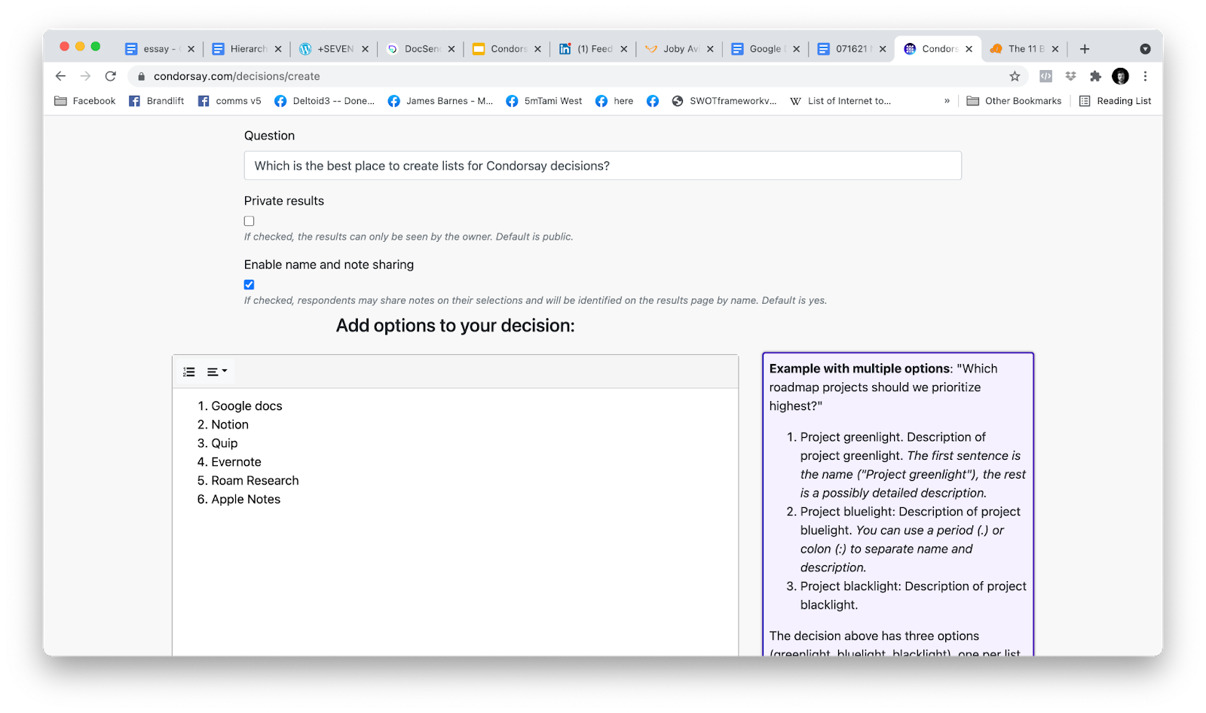The height and width of the screenshot is (713, 1206).
Task: Open text alignment dropdown in editor
Action: pyautogui.click(x=217, y=372)
